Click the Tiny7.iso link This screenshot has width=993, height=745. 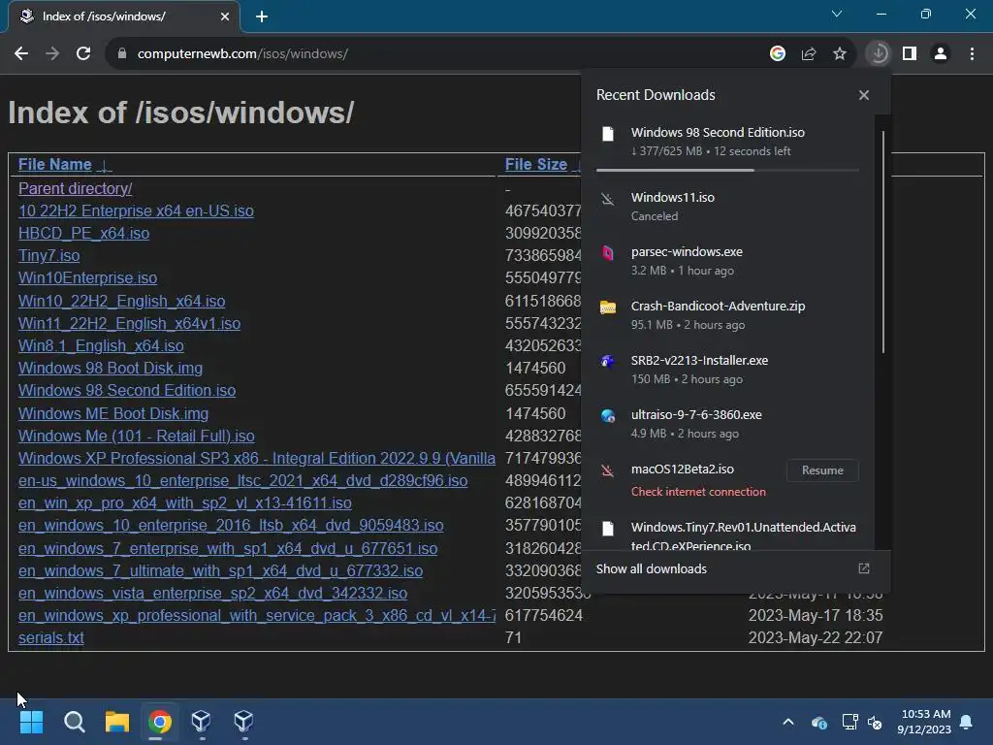tap(48, 256)
